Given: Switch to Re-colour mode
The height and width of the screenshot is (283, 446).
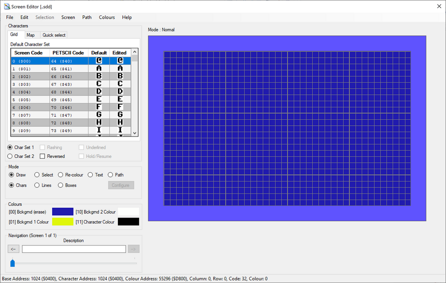Looking at the screenshot, I should point(60,175).
